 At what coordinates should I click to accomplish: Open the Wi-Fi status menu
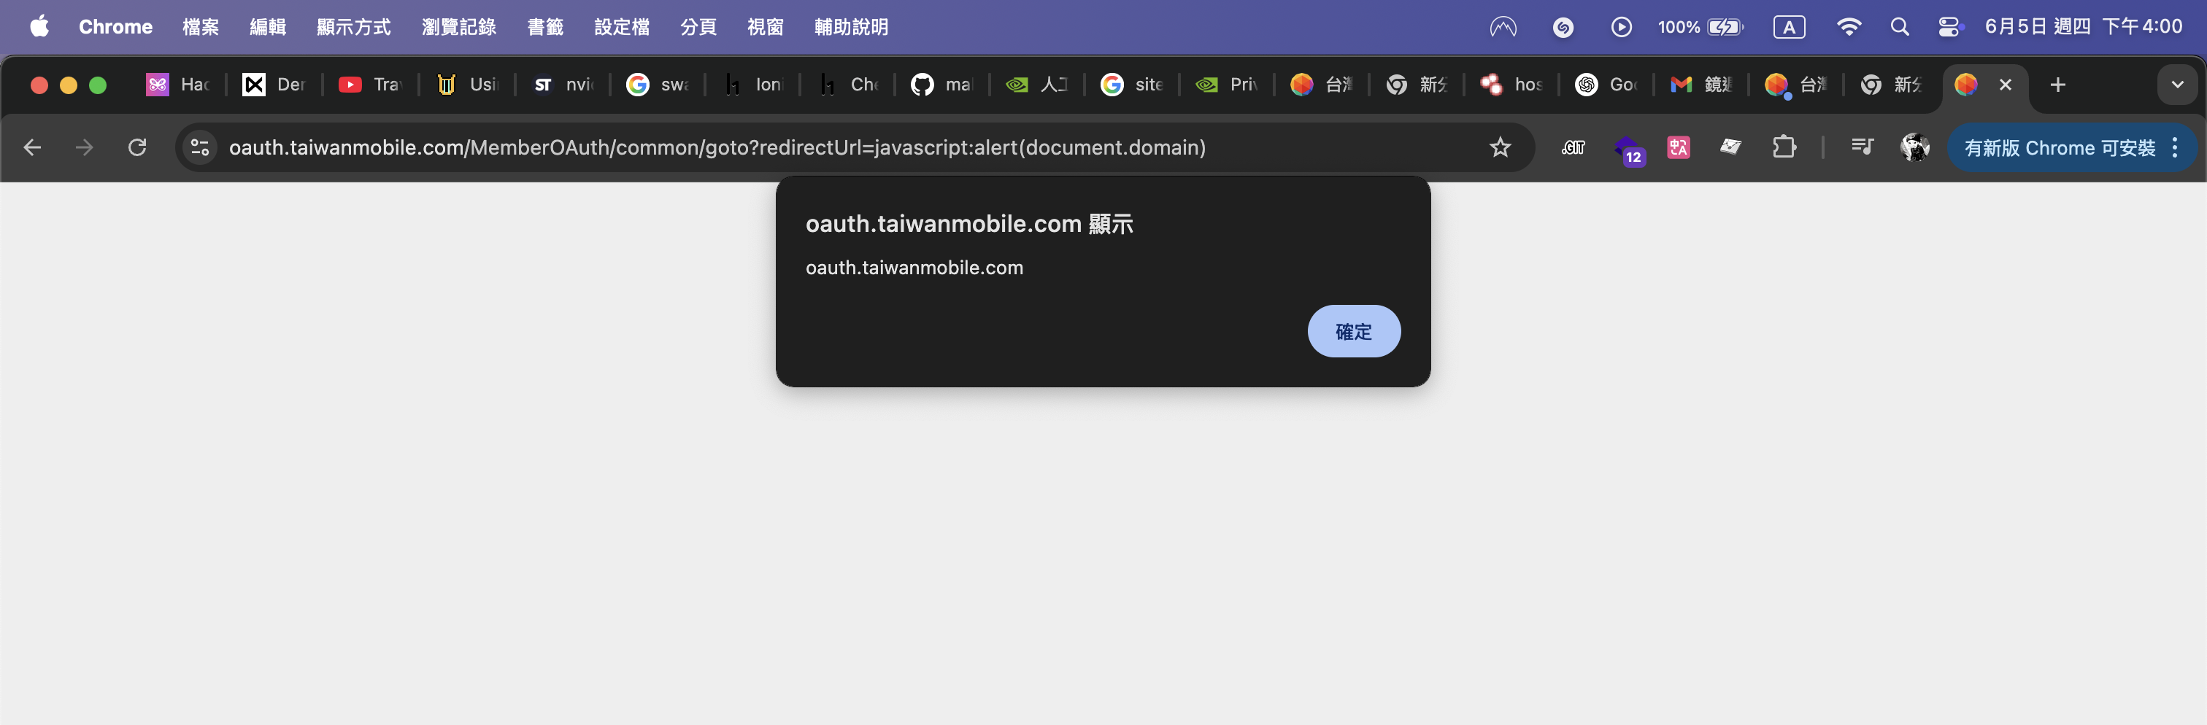(1848, 26)
